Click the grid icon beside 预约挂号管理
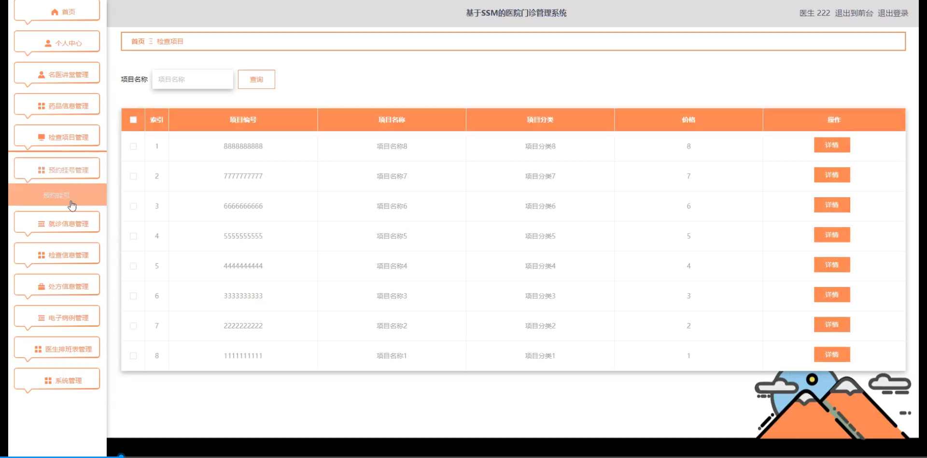 (41, 170)
